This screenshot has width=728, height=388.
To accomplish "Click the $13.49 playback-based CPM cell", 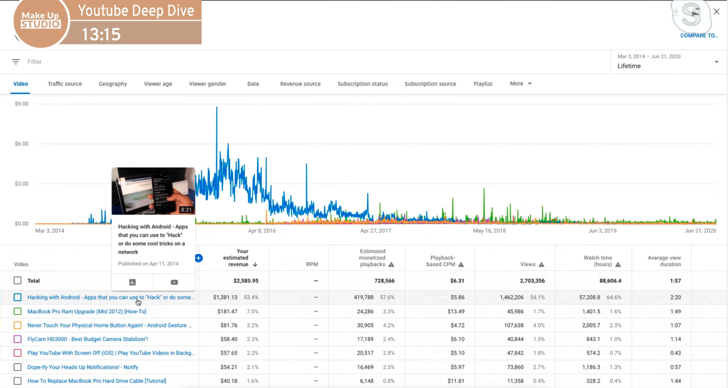I will click(457, 311).
